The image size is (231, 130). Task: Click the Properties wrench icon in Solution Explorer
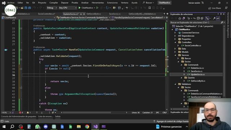[214, 18]
